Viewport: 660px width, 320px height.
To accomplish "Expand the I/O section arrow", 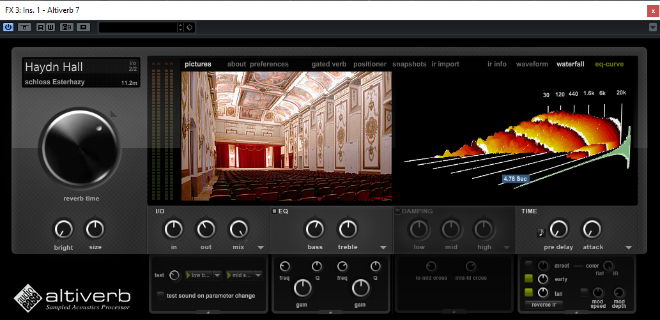I will coord(260,248).
